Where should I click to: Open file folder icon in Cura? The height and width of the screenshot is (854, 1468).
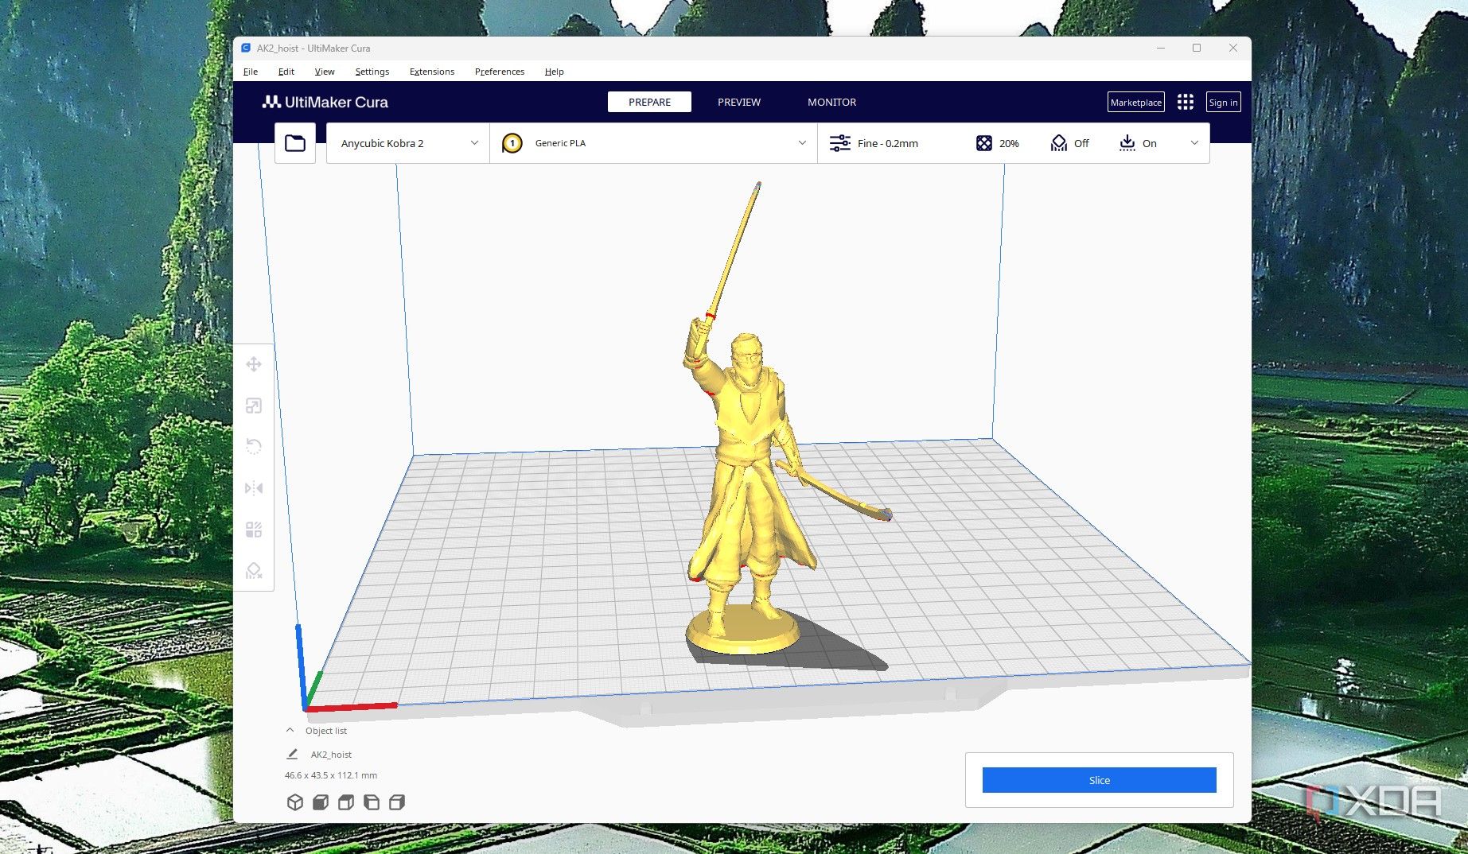[x=295, y=143]
